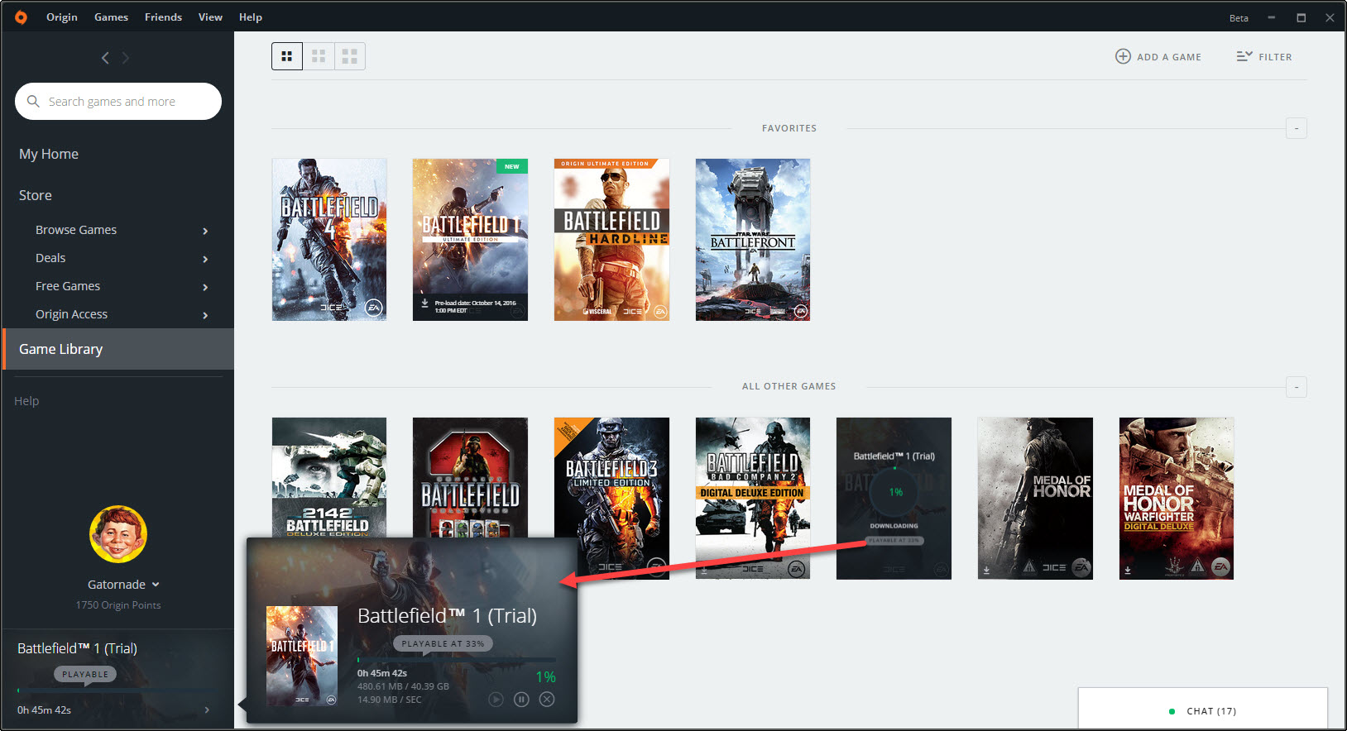
Task: Expand the Browse Games submenu
Action: click(x=205, y=231)
